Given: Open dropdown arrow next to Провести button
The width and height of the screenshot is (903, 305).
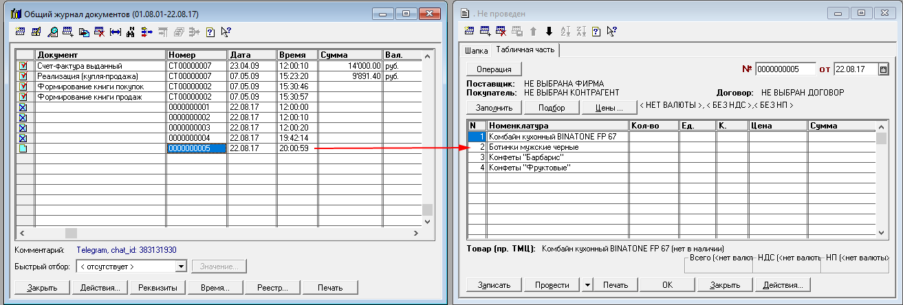Looking at the screenshot, I should [587, 284].
